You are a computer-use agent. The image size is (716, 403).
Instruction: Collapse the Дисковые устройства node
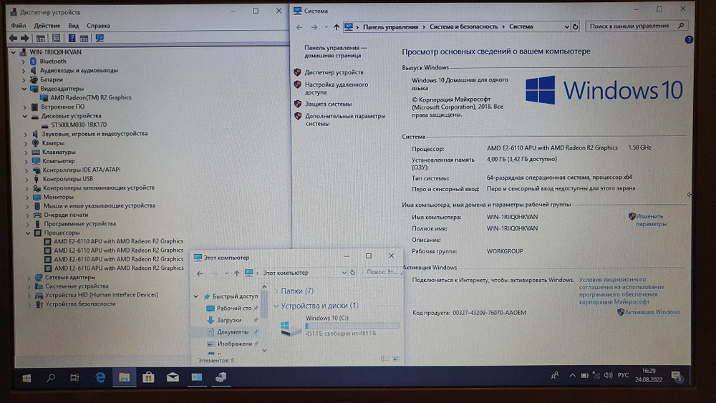pyautogui.click(x=25, y=116)
